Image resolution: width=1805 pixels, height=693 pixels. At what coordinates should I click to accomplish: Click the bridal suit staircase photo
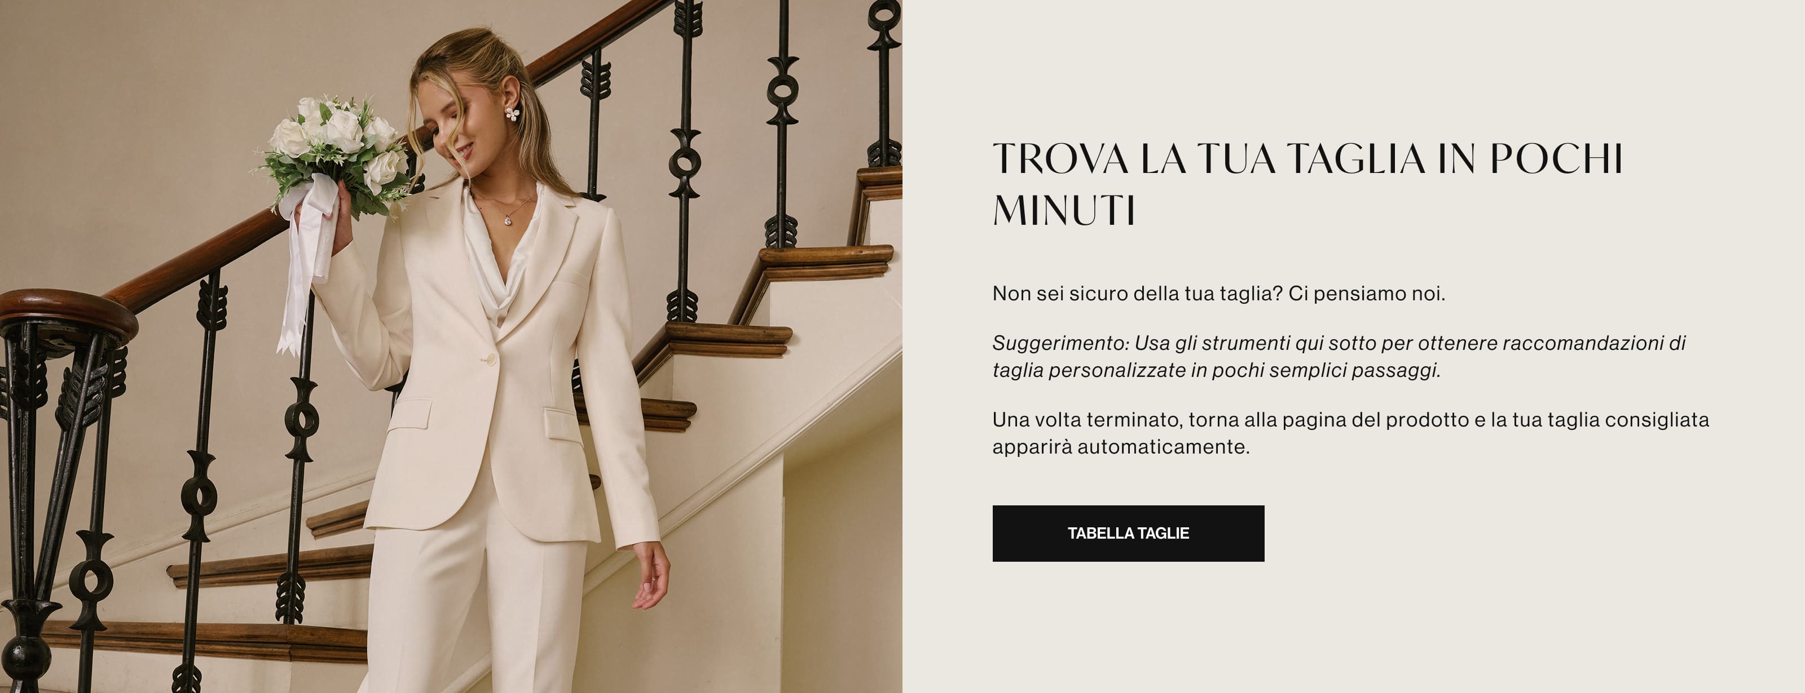(x=451, y=346)
